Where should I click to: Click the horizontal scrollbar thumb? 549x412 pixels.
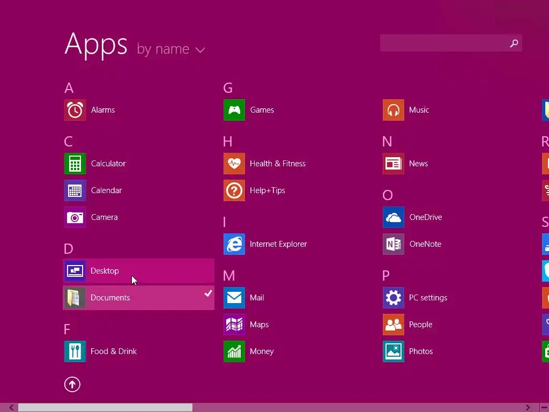click(106, 408)
